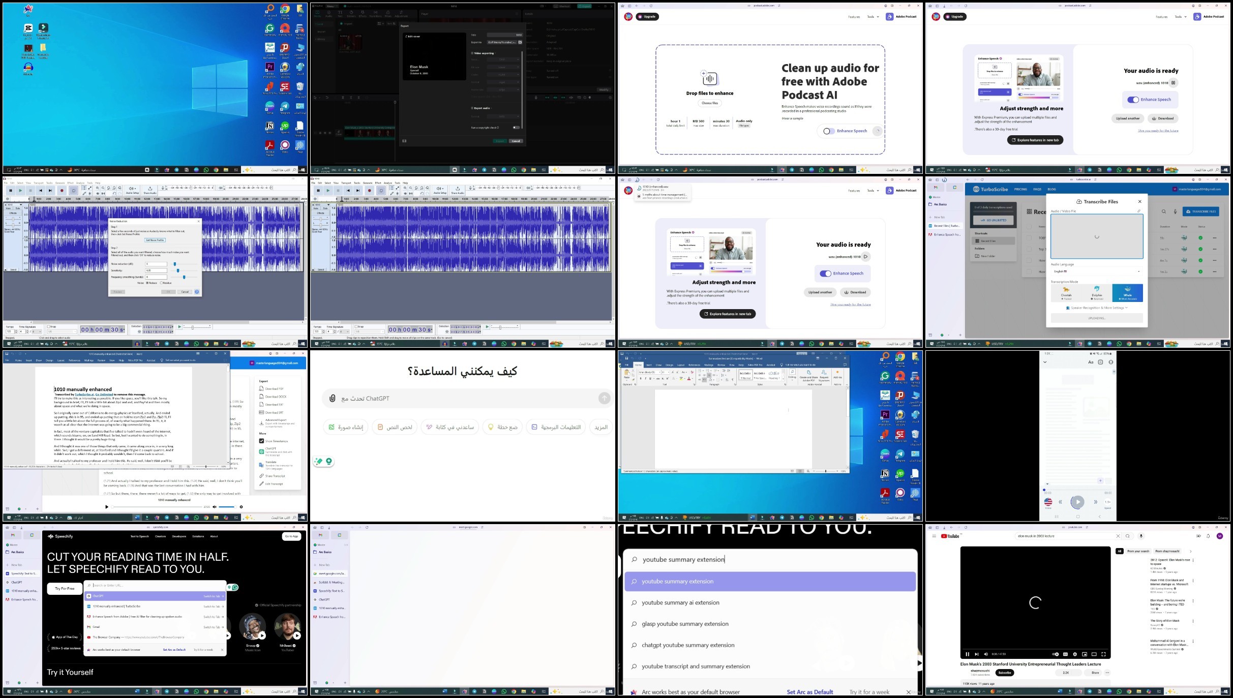The image size is (1233, 698).
Task: Select the Reduce radio button in Noise Reduction
Action: [147, 283]
